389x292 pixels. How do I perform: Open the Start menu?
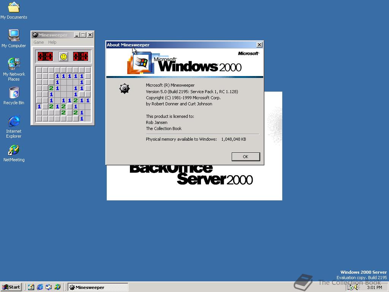(11, 287)
